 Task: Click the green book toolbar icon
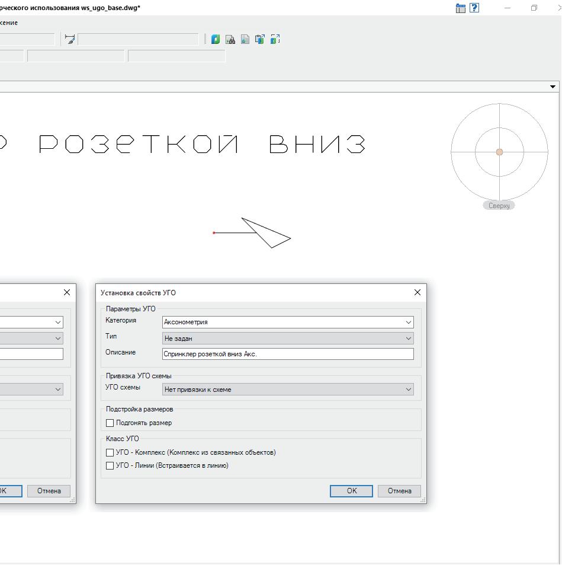pyautogui.click(x=216, y=39)
